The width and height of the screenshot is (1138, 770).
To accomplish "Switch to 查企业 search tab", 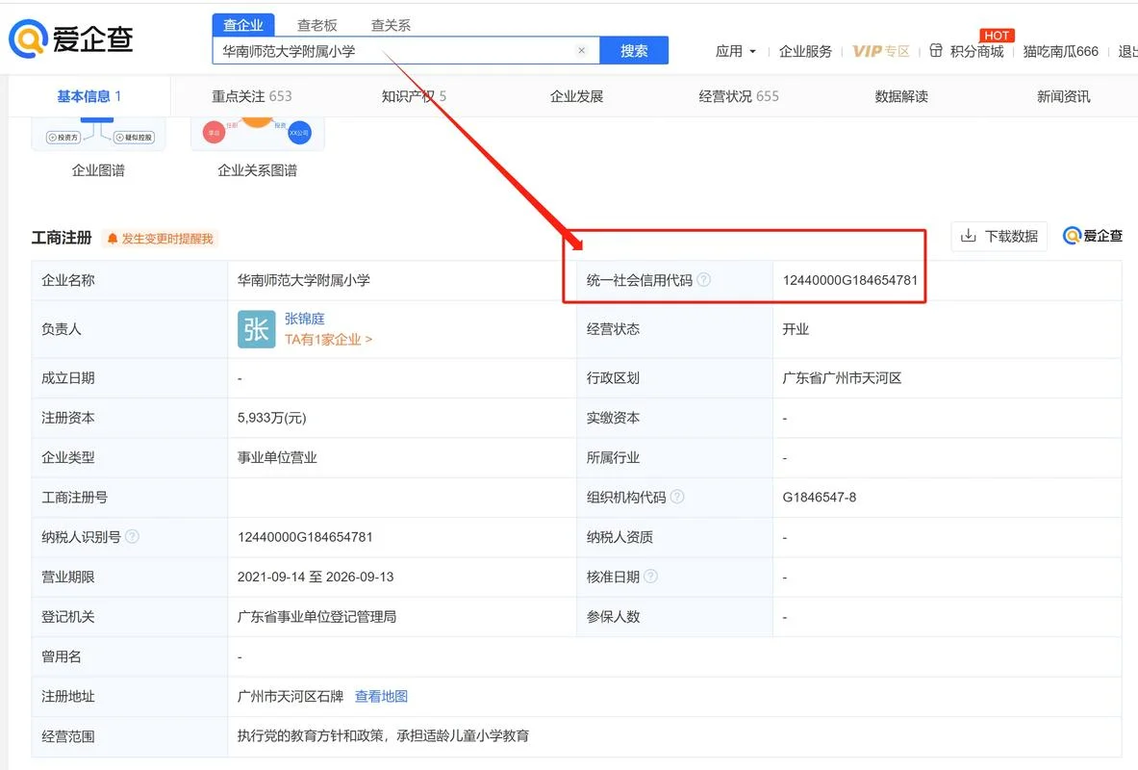I will tap(243, 25).
